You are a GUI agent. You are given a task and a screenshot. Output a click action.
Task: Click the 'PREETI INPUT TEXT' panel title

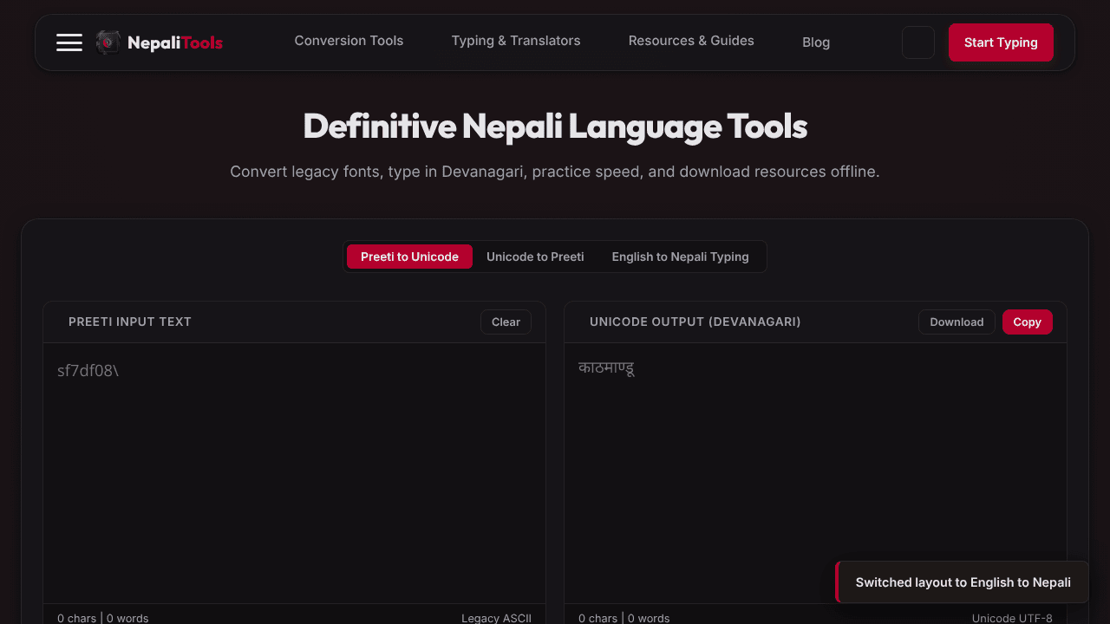click(130, 322)
